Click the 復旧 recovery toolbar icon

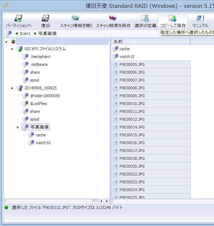45,19
